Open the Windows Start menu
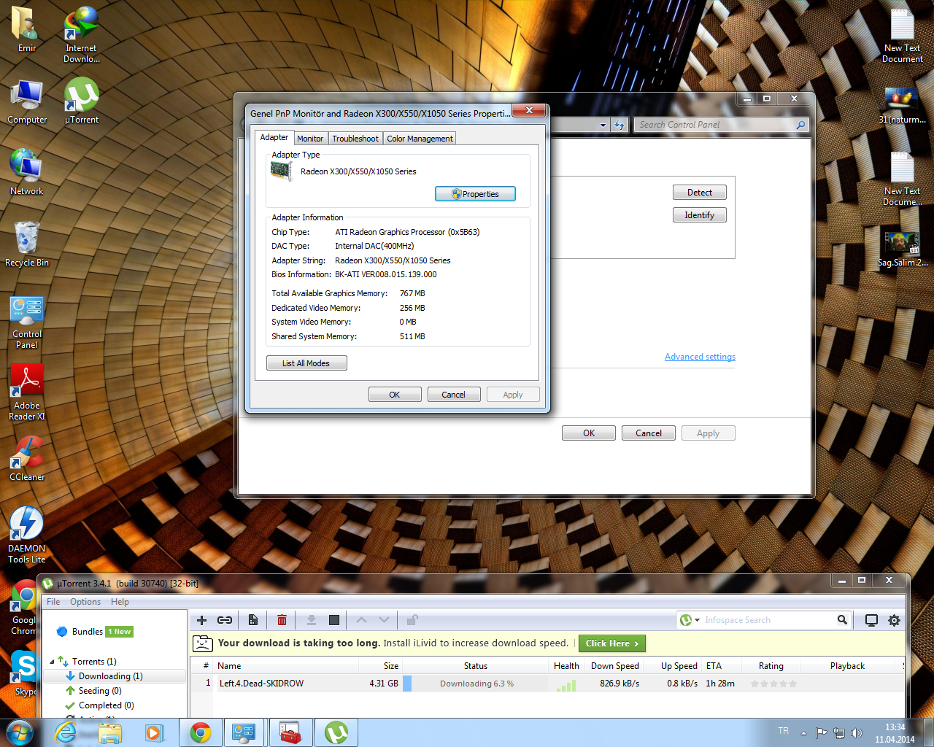The height and width of the screenshot is (747, 934). click(19, 732)
